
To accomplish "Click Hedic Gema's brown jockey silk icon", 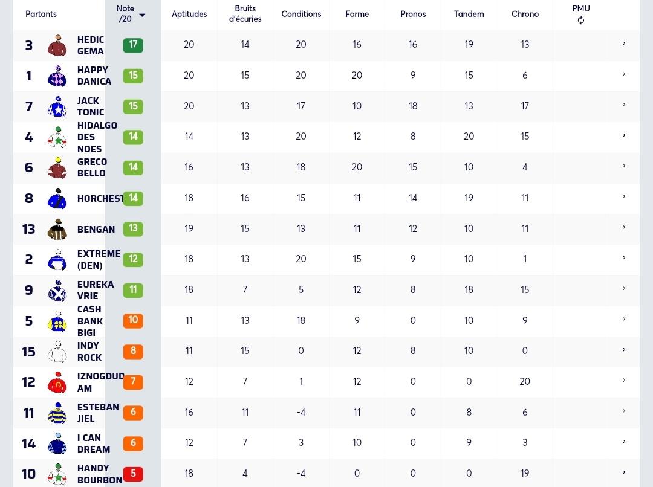I will point(57,45).
